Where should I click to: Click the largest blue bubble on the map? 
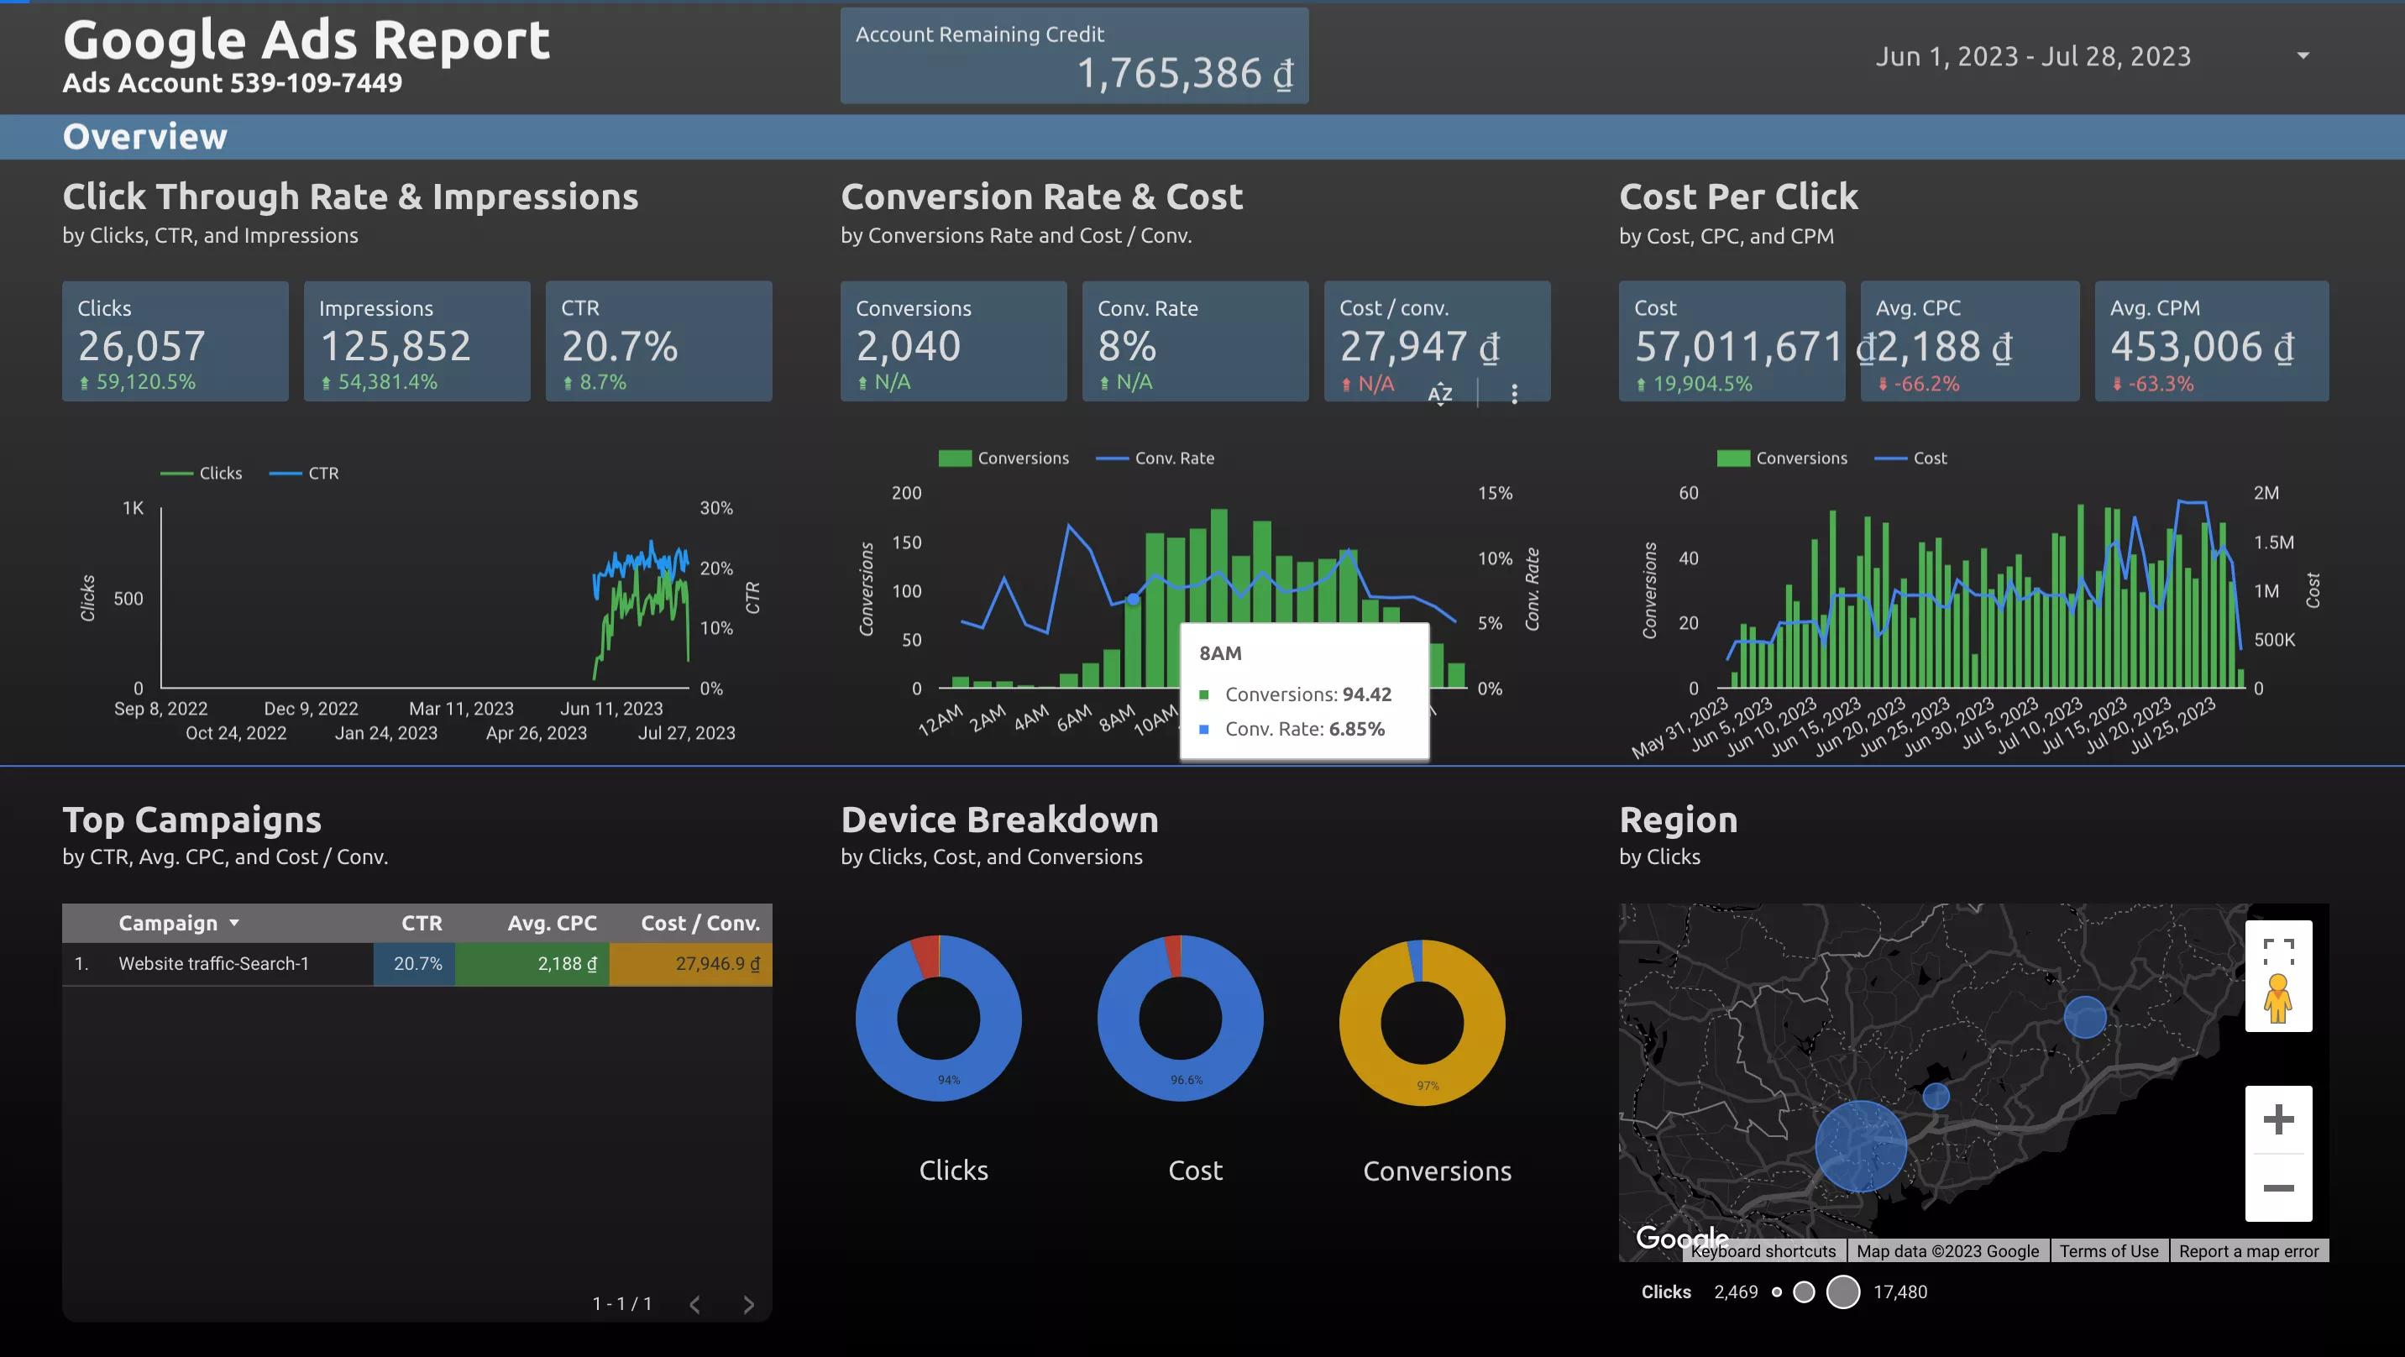coord(1861,1146)
